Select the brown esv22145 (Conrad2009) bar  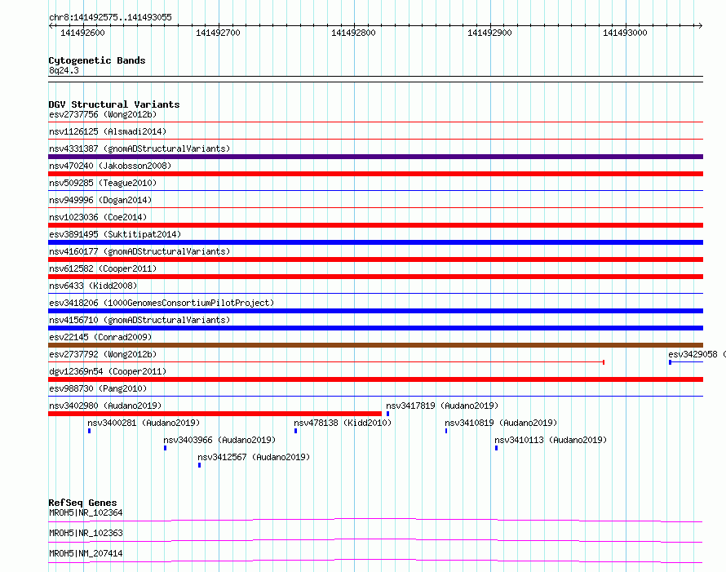point(375,345)
